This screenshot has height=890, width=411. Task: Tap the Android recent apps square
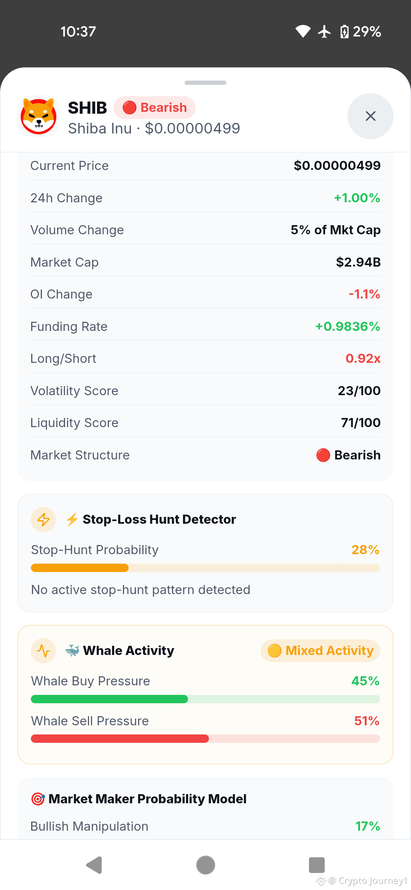[317, 865]
